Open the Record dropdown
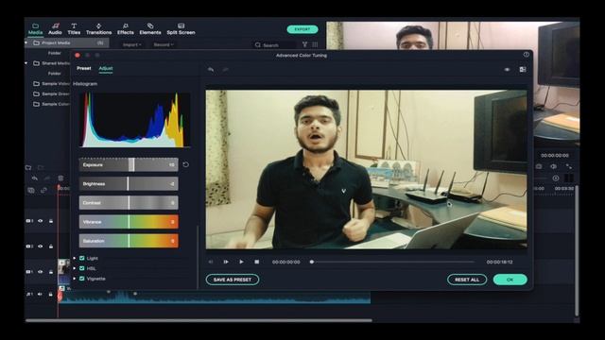 coord(164,44)
